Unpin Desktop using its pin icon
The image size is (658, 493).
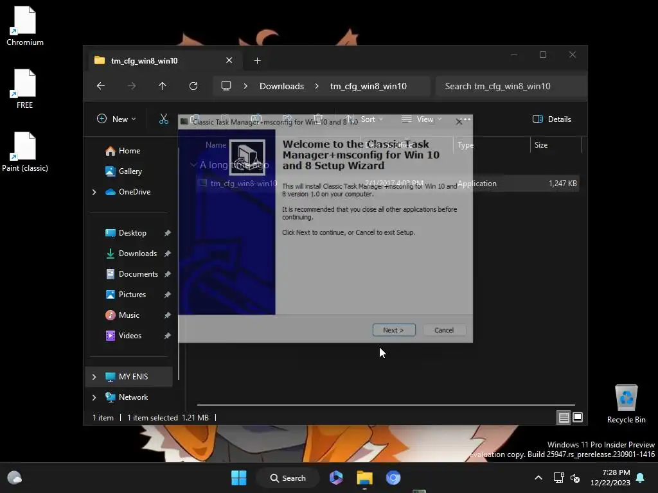(168, 233)
